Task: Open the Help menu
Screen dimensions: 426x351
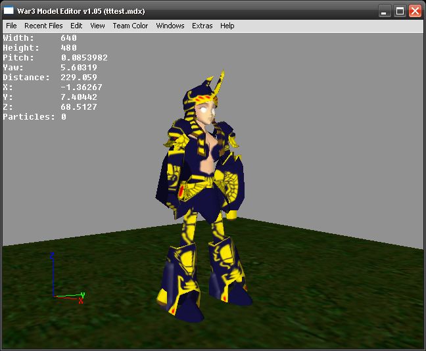Action: pyautogui.click(x=227, y=26)
